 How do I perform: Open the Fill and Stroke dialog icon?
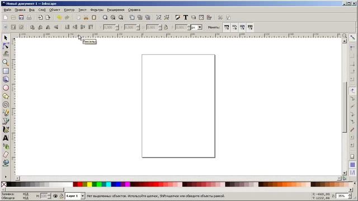178,17
